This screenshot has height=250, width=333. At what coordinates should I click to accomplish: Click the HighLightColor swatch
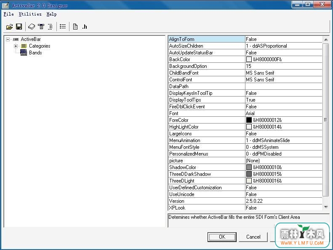(249, 127)
